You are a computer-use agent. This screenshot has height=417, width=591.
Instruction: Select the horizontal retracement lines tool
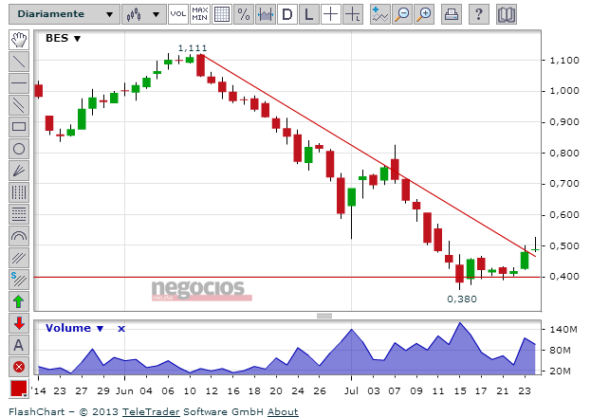[x=19, y=214]
